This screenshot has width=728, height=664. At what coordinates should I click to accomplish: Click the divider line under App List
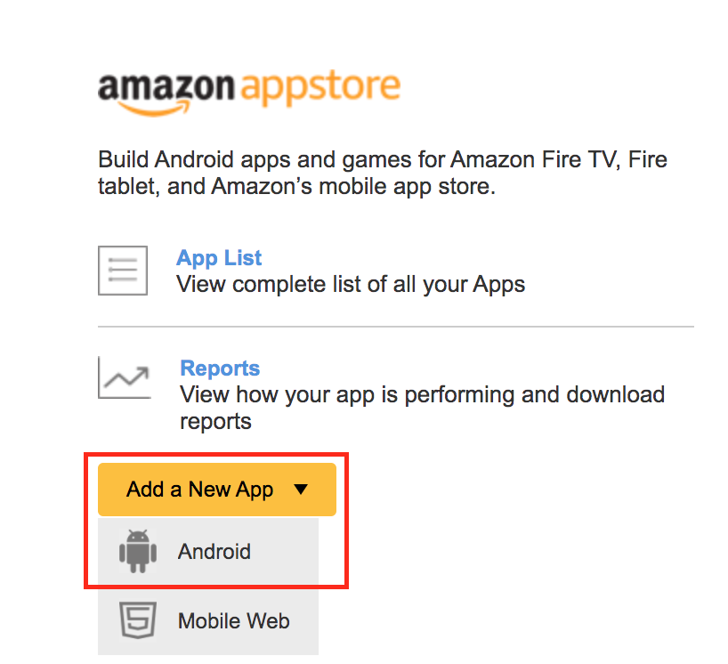tap(395, 327)
